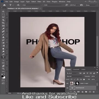Select the Ellipse shape tool
Viewport: 99px width, 99px height.
pos(3,63)
